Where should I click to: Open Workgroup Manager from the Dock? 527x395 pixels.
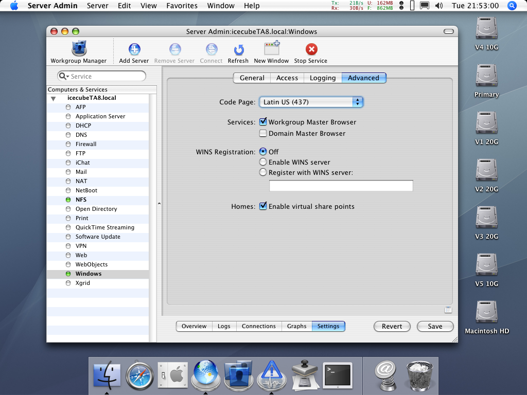click(x=238, y=374)
